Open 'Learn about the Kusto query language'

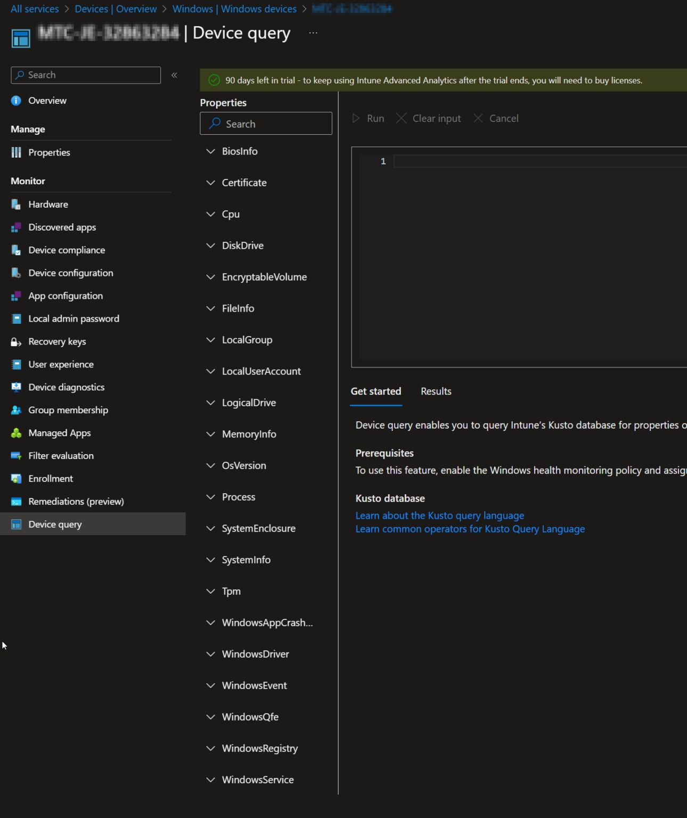(x=439, y=515)
